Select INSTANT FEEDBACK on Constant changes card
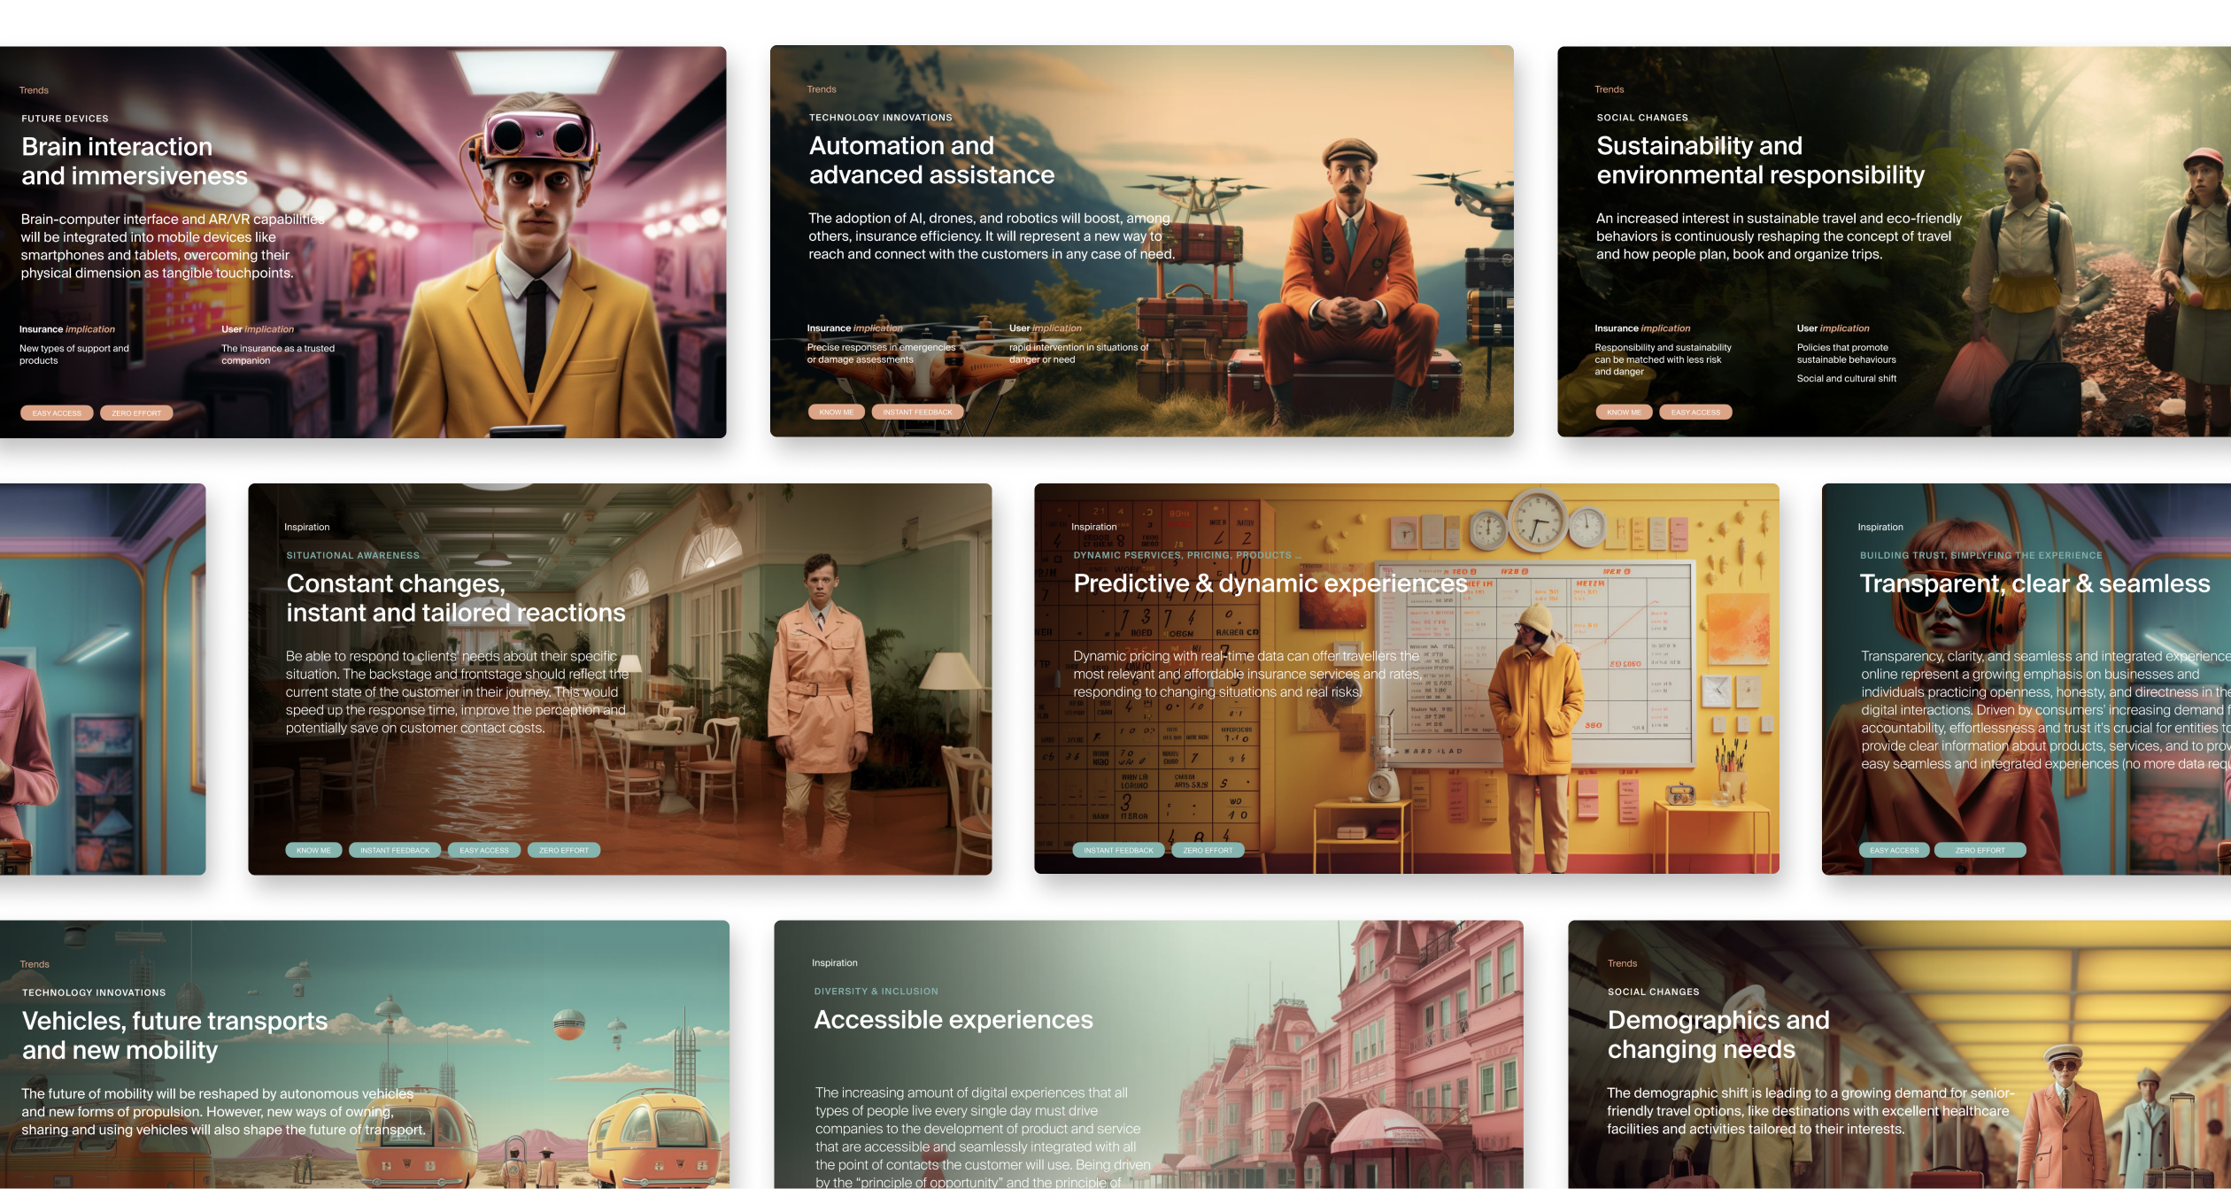This screenshot has width=2231, height=1189. tap(393, 850)
